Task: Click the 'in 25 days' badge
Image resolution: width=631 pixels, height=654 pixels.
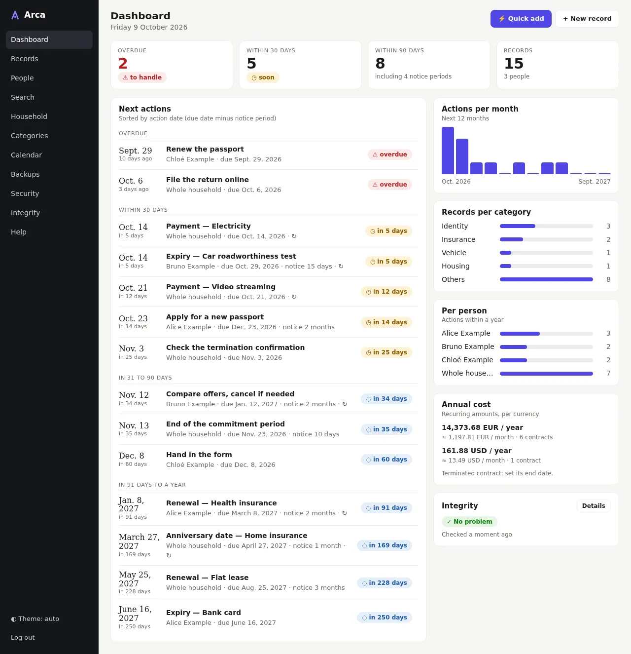Action: [386, 352]
